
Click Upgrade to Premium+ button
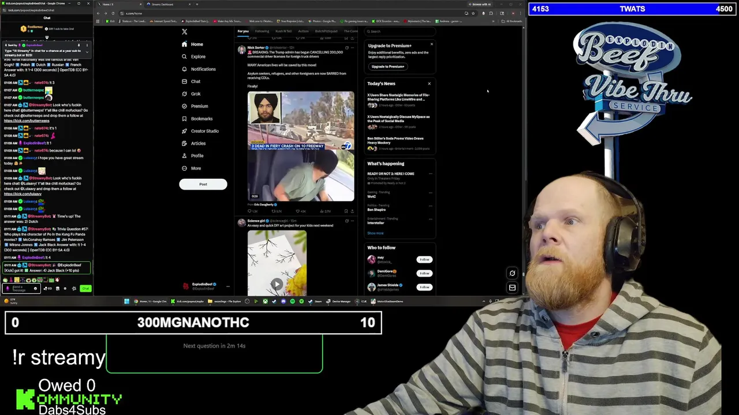pyautogui.click(x=388, y=66)
